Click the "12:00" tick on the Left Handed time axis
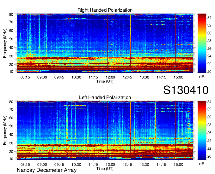Screen dimensions: 215x174 click(110, 165)
